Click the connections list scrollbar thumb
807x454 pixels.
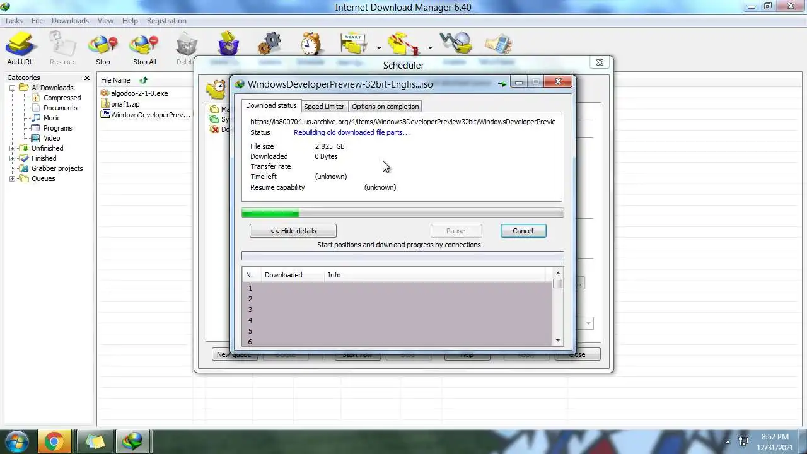[557, 284]
